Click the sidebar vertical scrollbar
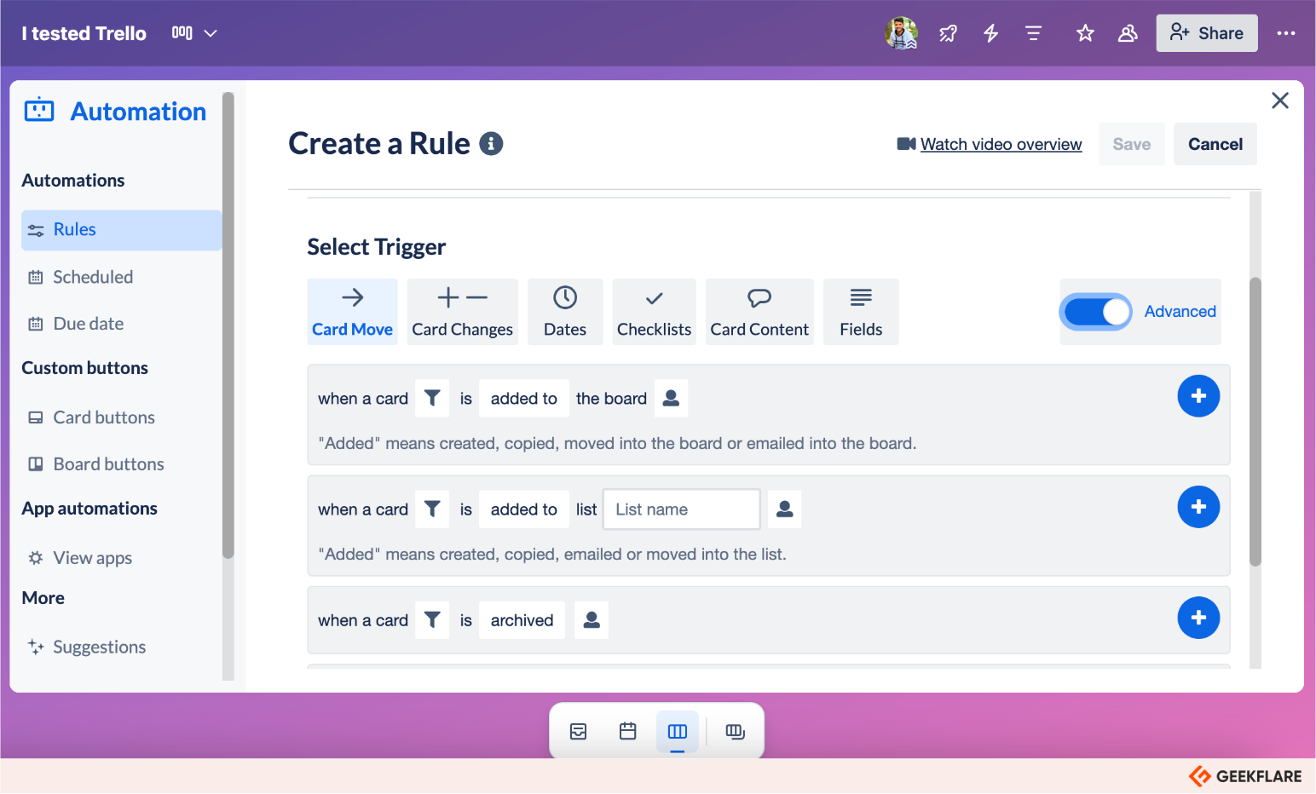The height and width of the screenshot is (794, 1316). point(228,325)
